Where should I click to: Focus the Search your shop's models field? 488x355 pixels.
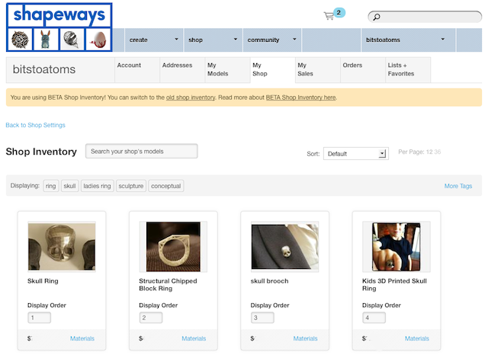pos(141,152)
